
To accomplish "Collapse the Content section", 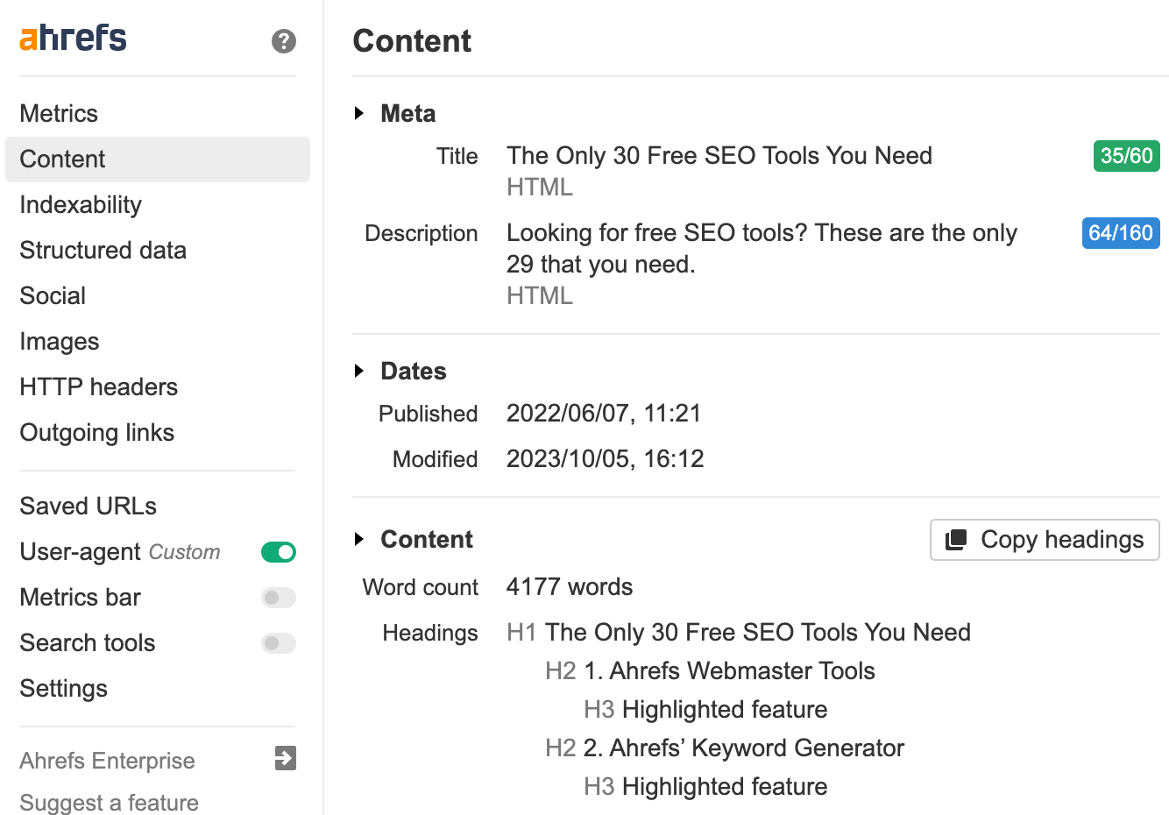I will click(359, 540).
